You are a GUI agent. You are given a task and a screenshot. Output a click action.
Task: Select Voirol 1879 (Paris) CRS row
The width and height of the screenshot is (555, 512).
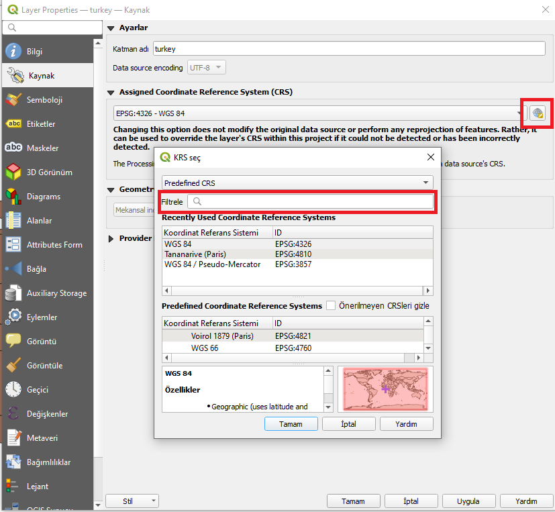click(293, 336)
